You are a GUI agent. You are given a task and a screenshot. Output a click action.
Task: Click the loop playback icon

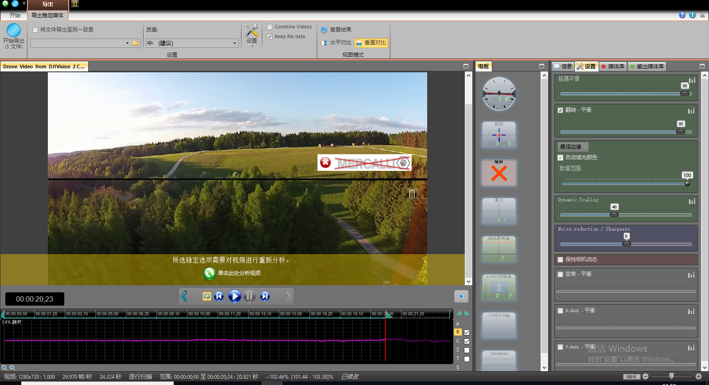click(206, 296)
